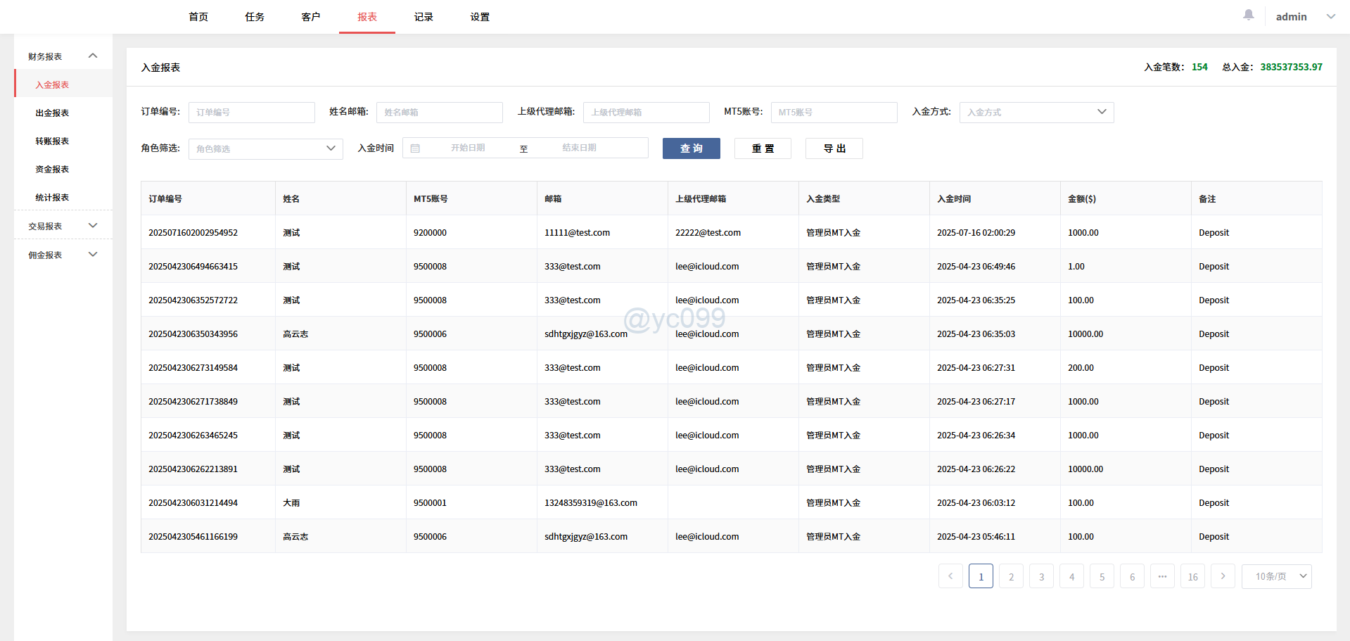Image resolution: width=1350 pixels, height=641 pixels.
Task: Click the 重置 reset button
Action: [x=763, y=148]
